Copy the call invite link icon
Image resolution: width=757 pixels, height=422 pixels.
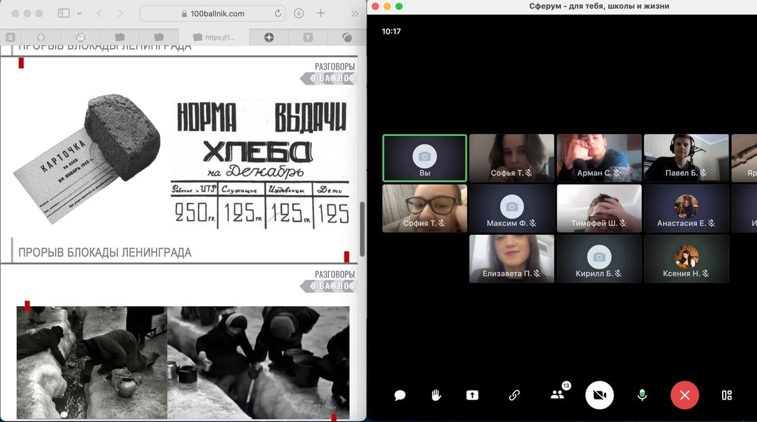click(514, 395)
